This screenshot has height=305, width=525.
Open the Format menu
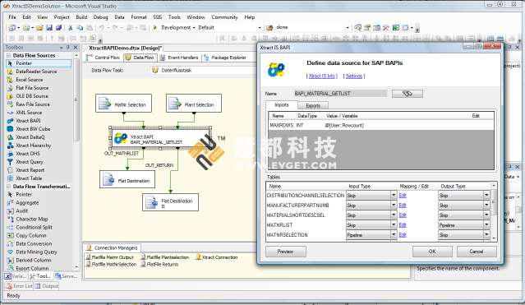point(139,17)
